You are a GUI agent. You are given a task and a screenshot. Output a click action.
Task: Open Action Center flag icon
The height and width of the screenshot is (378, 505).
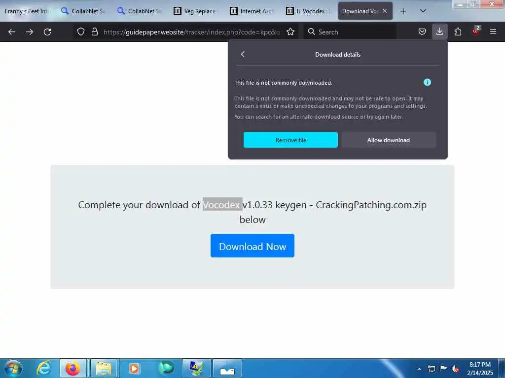point(443,368)
